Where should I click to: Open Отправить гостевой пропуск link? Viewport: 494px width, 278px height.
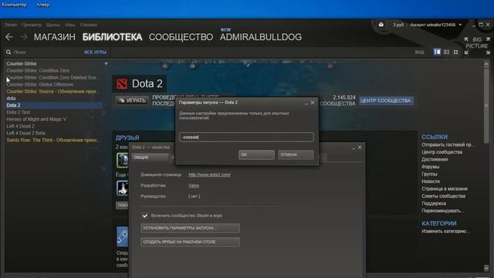point(448,144)
